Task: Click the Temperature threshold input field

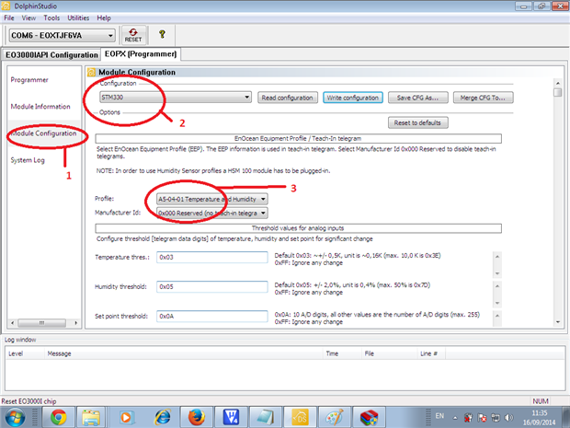Action: pyautogui.click(x=211, y=258)
